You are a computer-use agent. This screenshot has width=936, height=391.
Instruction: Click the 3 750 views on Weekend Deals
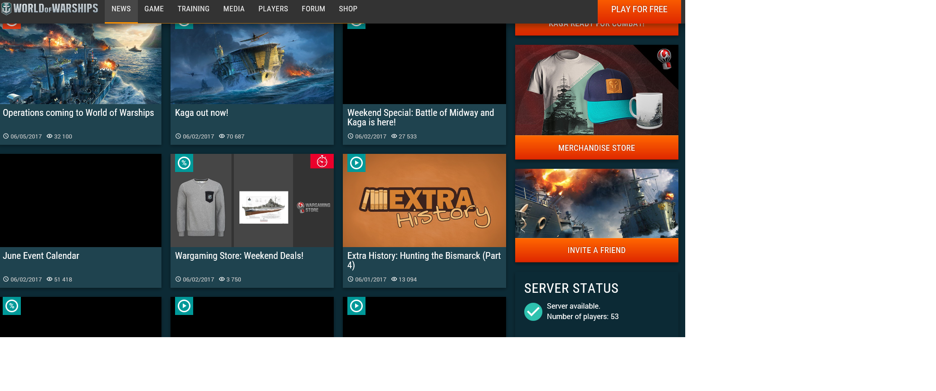pyautogui.click(x=234, y=279)
